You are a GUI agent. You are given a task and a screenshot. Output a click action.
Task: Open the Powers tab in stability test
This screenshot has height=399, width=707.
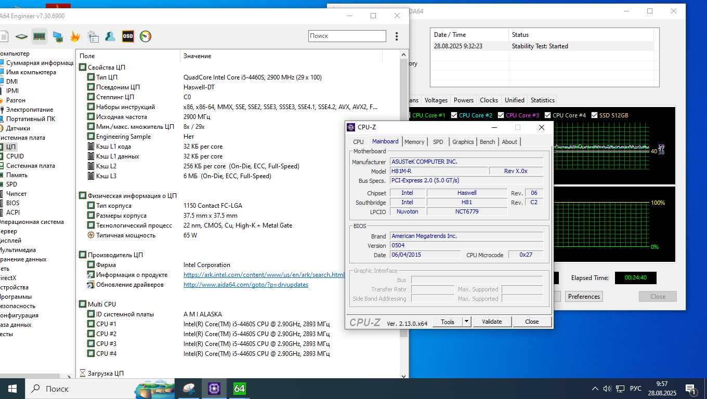coord(463,100)
